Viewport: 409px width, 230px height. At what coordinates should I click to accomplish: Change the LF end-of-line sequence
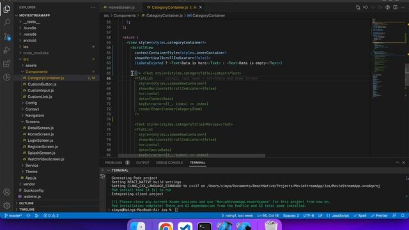click(320, 216)
